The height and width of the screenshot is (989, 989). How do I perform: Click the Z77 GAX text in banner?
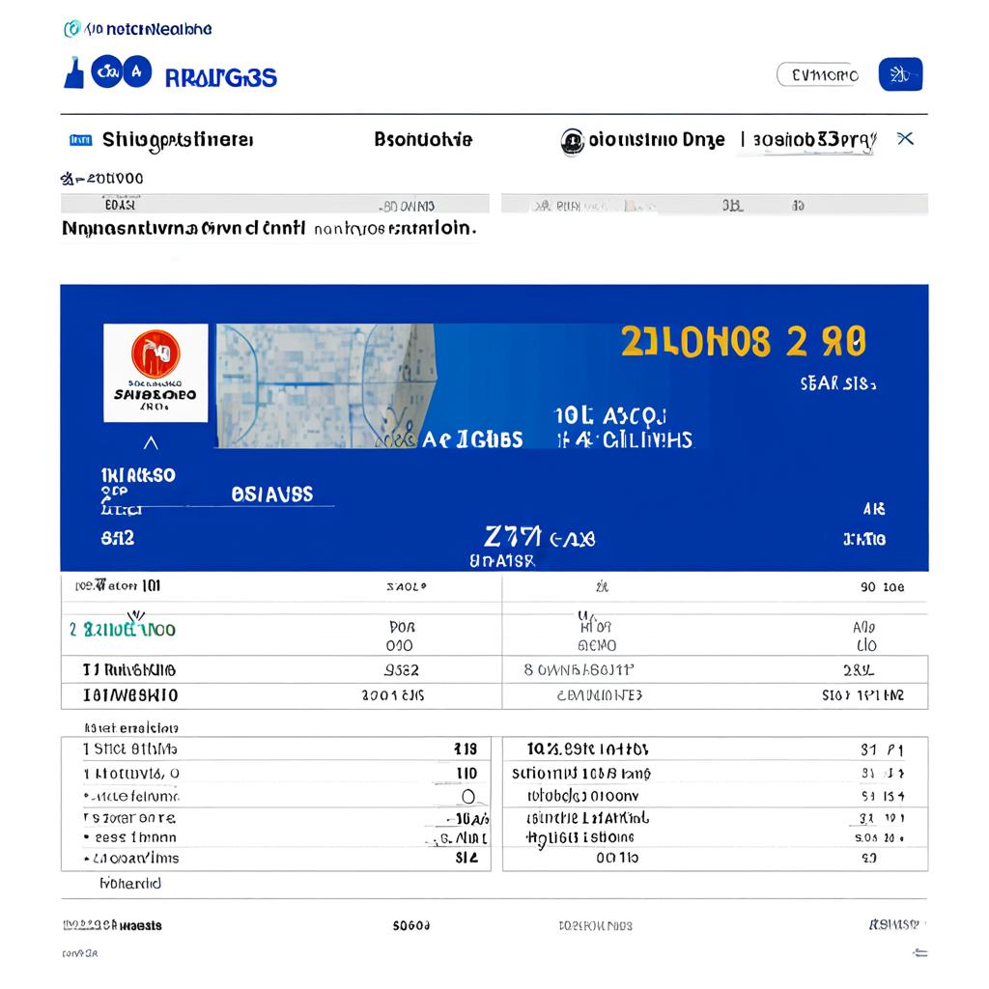[x=539, y=537]
